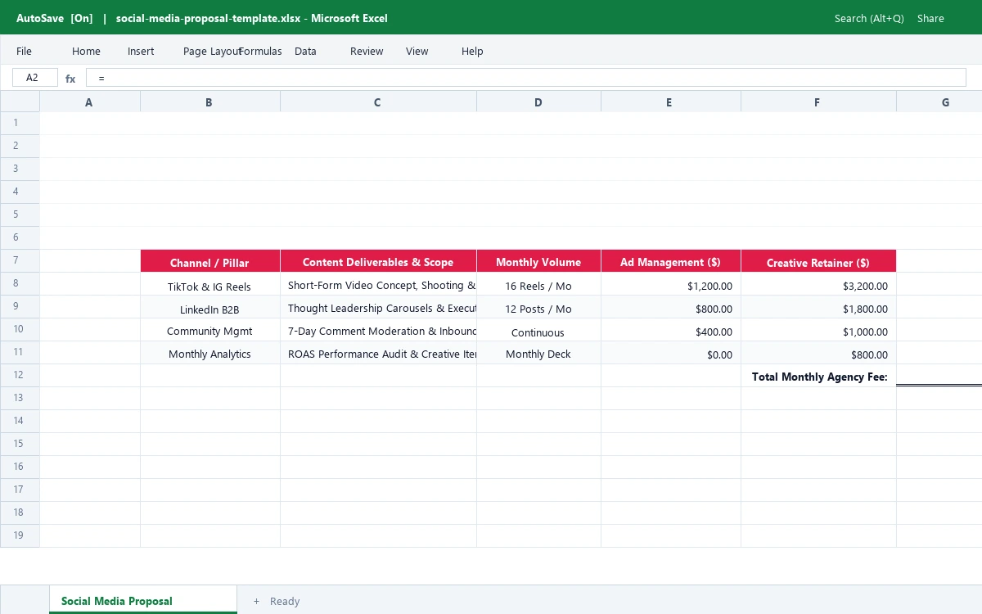Select the $400.00 cell
This screenshot has width=982, height=614.
point(671,330)
